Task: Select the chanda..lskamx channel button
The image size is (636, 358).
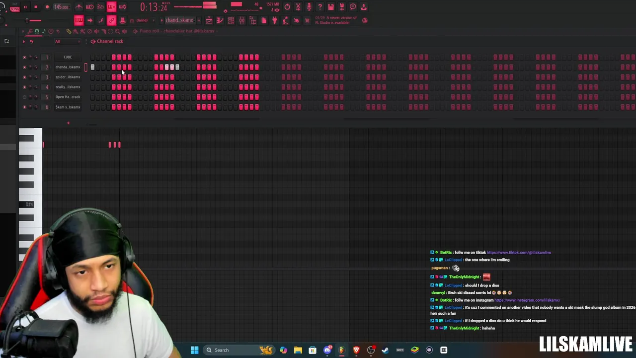Action: click(x=68, y=67)
